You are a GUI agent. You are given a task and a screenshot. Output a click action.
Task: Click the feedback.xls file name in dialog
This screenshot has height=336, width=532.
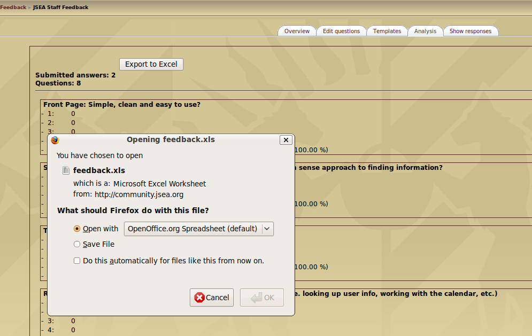[99, 170]
